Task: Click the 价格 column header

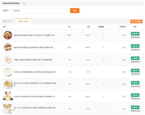Action: [88, 27]
